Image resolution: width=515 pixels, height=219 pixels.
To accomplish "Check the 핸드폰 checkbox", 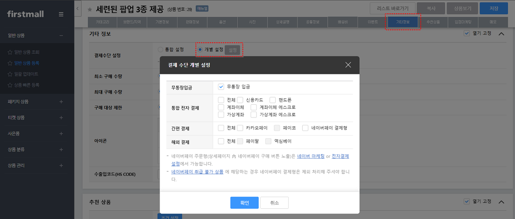I will point(273,100).
